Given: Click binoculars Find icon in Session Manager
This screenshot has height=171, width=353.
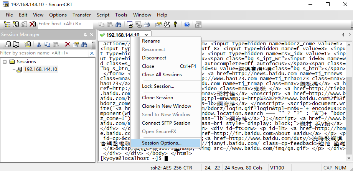Looking at the screenshot, I should tap(84, 44).
